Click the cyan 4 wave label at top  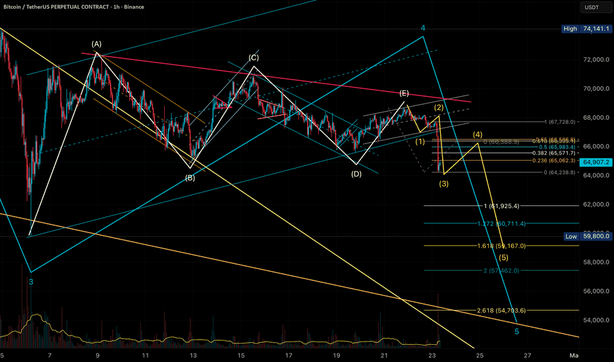[x=424, y=28]
